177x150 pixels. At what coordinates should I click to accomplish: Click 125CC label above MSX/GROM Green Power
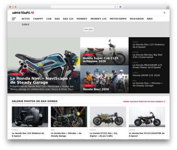pyautogui.click(x=136, y=62)
